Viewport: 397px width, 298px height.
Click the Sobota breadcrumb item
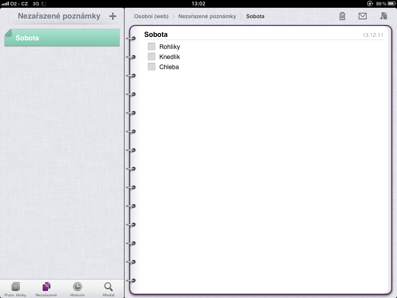click(x=255, y=16)
